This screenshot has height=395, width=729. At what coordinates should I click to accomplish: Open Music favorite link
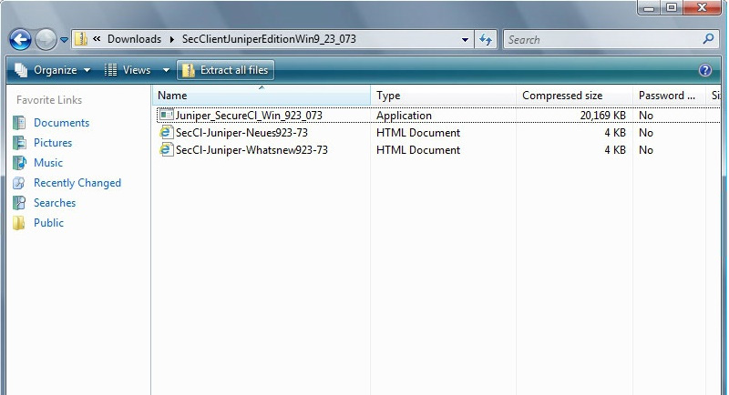point(48,163)
